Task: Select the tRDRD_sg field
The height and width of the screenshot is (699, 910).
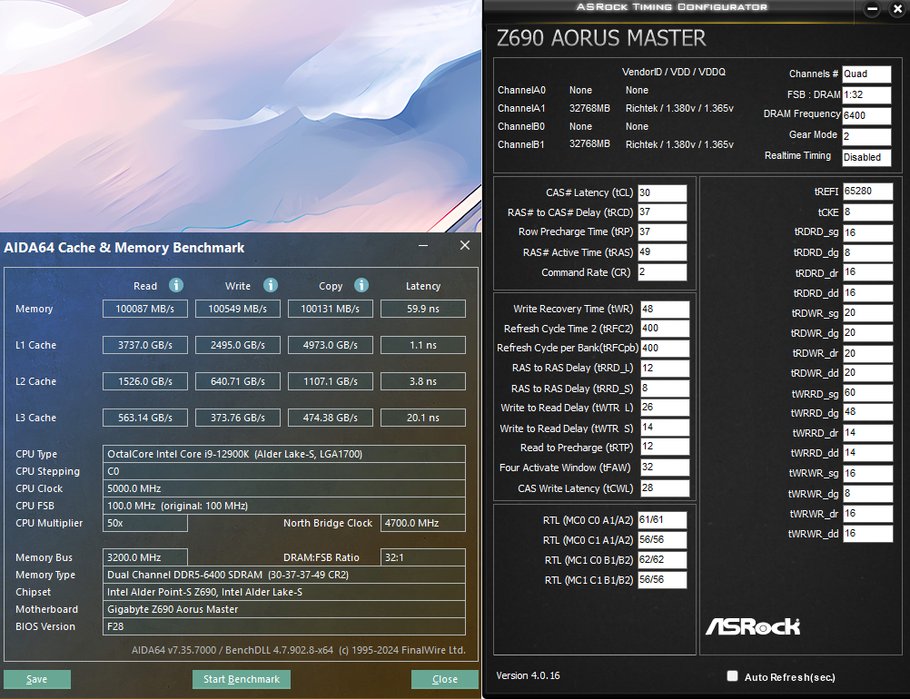Action: pyautogui.click(x=867, y=232)
